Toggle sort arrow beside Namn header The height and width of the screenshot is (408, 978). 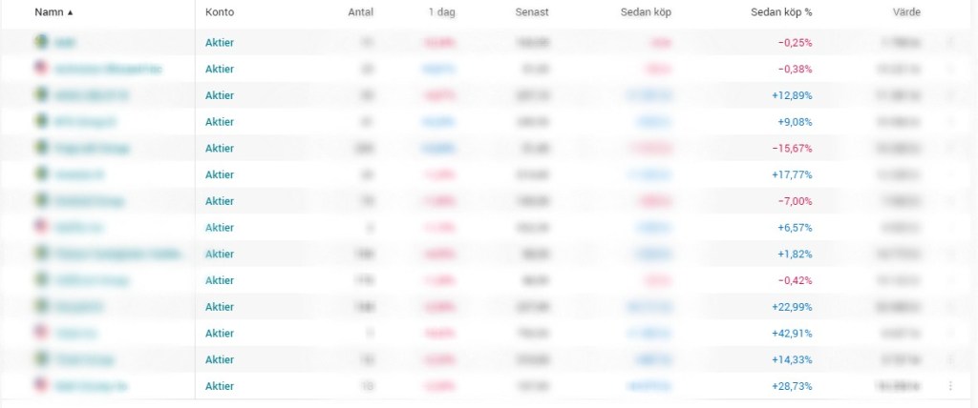click(x=70, y=12)
